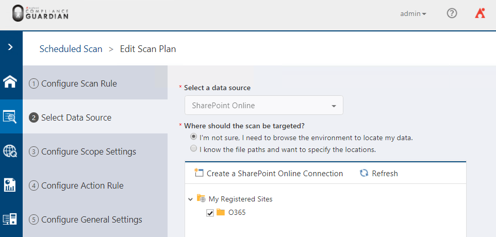Screen dimensions: 496x237
Task: Open the globe search sidebar icon
Action: coord(10,151)
